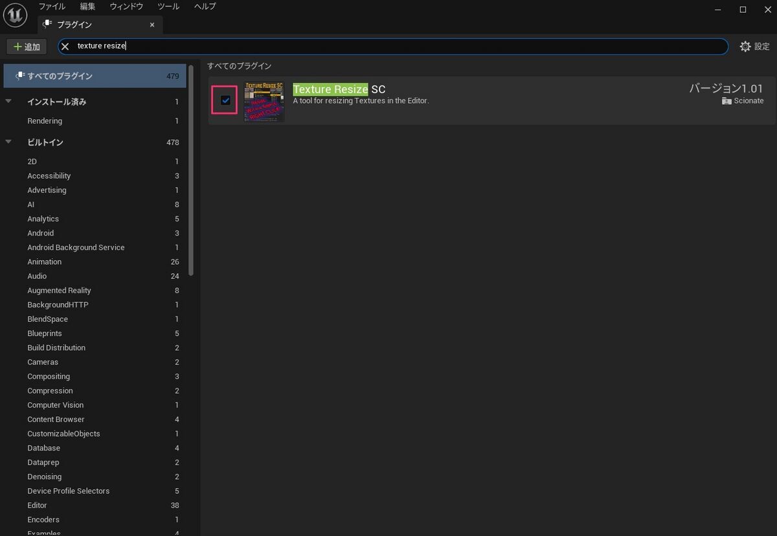Open the ツール menu
Screen dimensions: 777x536
tap(168, 6)
